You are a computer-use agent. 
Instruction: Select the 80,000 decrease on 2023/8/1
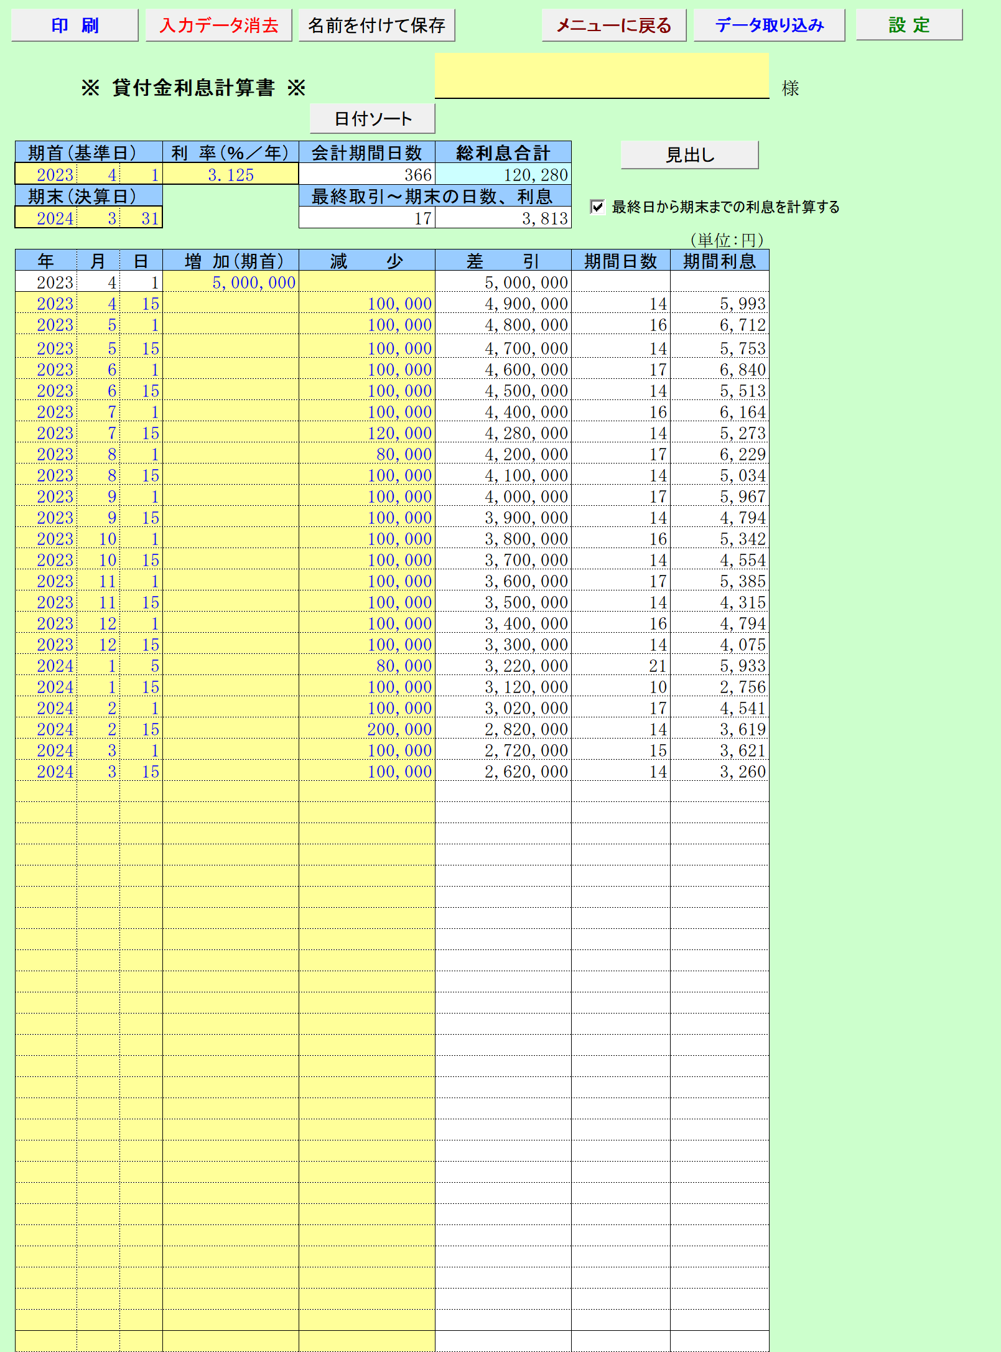(367, 454)
